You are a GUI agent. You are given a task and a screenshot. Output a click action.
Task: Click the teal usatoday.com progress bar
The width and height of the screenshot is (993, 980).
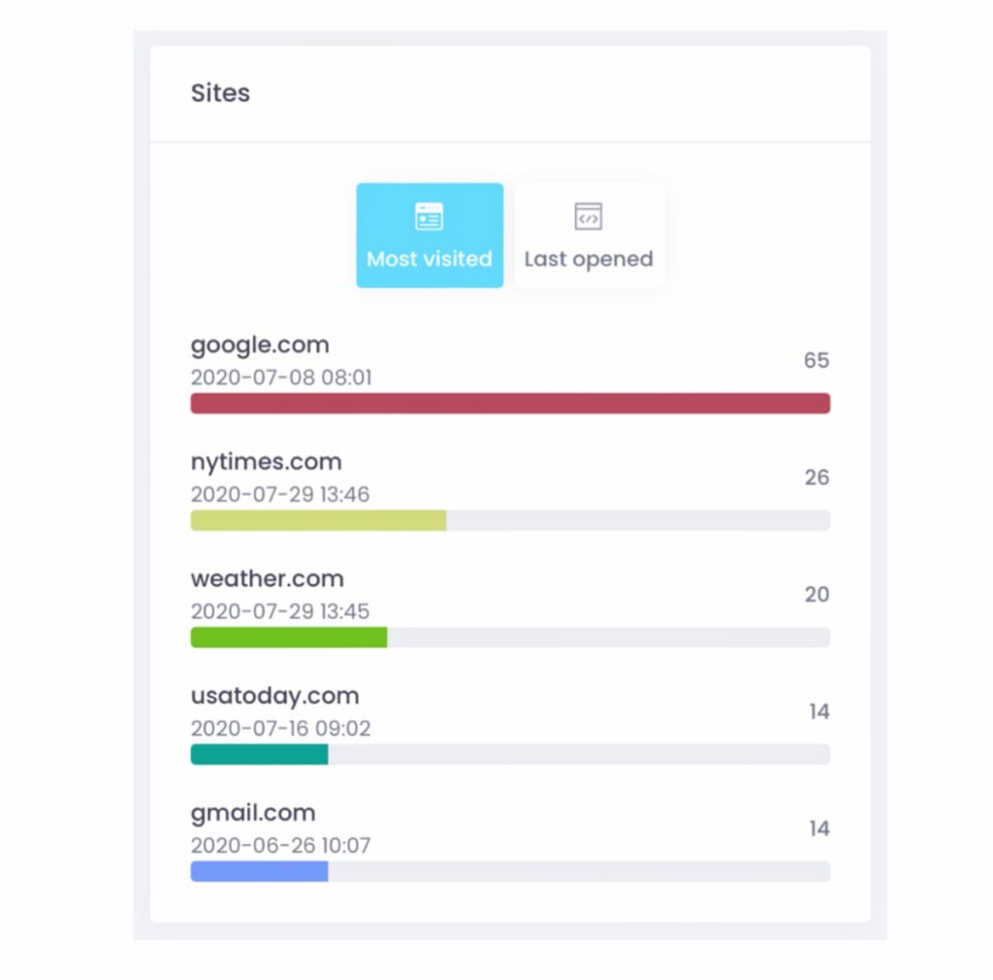pos(259,755)
